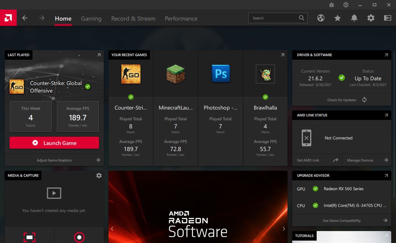Click the bug report icon
Image resolution: width=396 pixels, height=243 pixels.
click(x=331, y=5)
